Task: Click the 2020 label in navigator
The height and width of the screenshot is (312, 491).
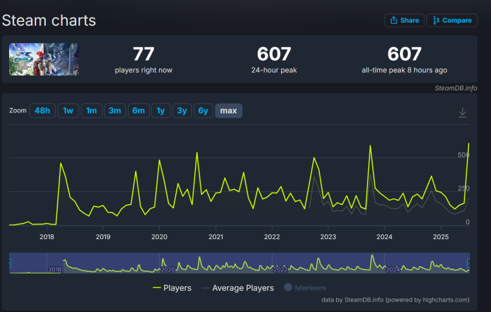Action: 167,269
